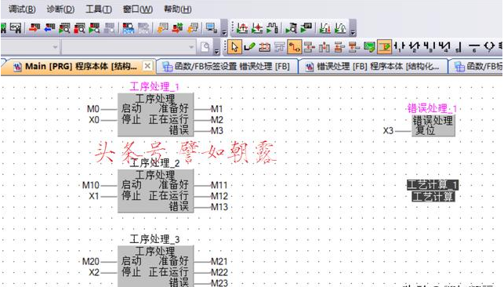The image size is (504, 287).
Task: Click output variable M13
Action: [219, 207]
